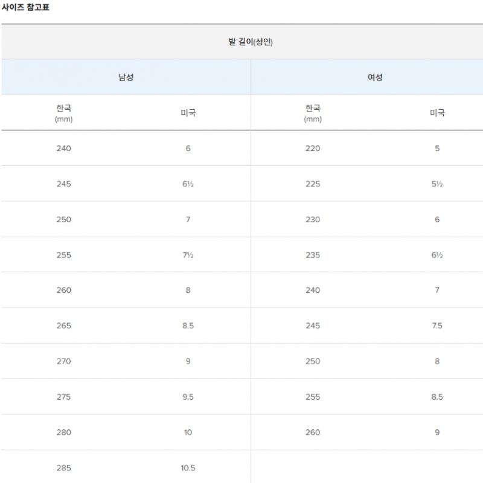
Task: Select the US 5 women's size
Action: click(x=437, y=149)
